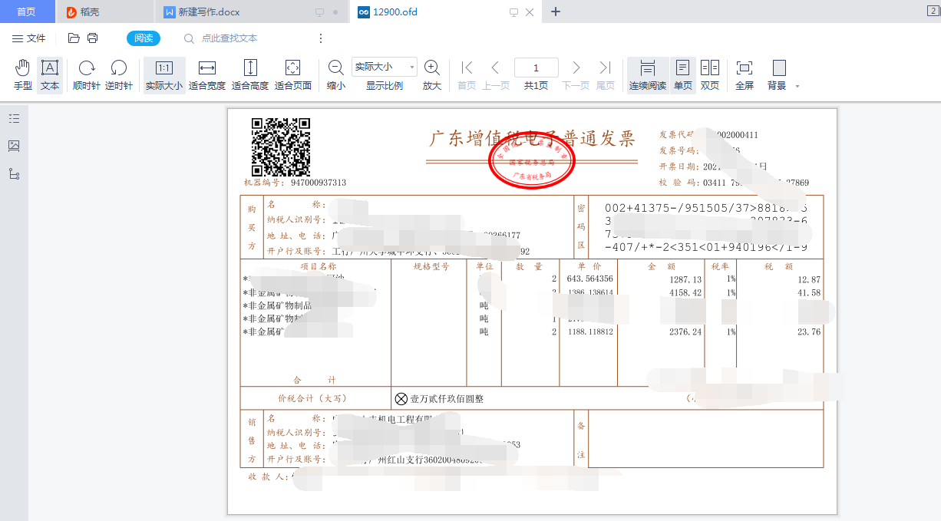Open background color options (背景)
This screenshot has width=941, height=521.
pos(778,75)
